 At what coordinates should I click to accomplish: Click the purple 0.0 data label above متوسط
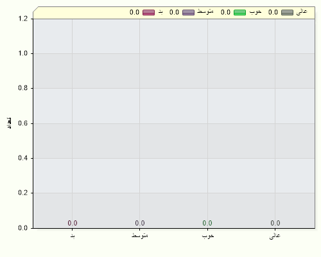[140, 223]
